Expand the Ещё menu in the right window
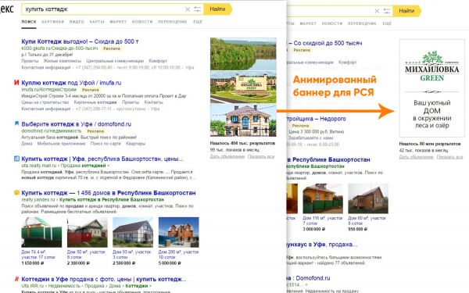 [387, 23]
